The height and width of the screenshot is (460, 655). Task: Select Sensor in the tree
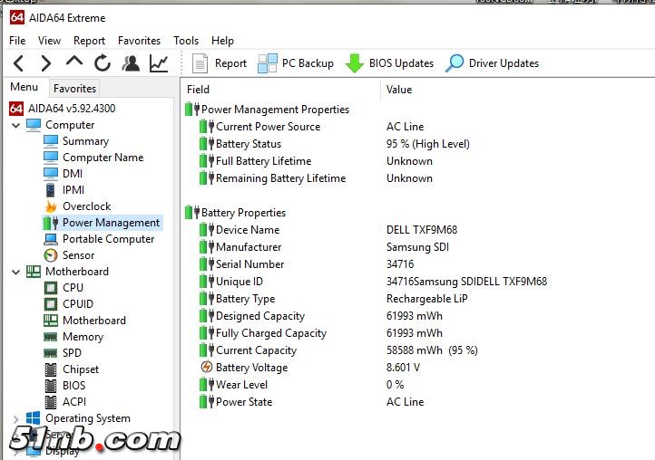tap(78, 255)
